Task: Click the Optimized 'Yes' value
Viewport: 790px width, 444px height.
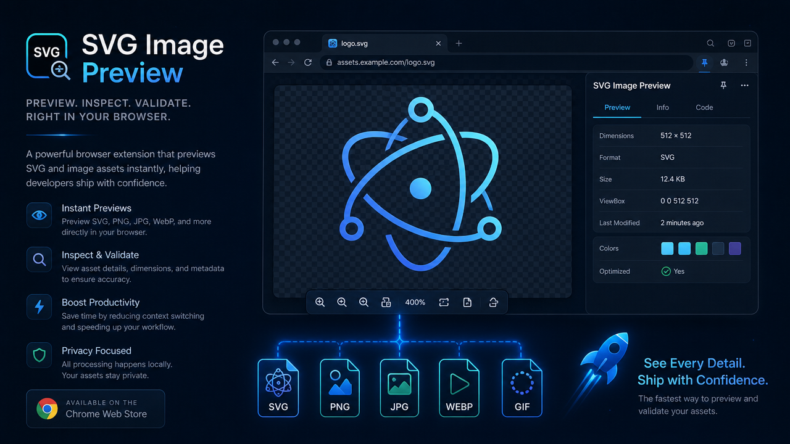Action: click(679, 271)
